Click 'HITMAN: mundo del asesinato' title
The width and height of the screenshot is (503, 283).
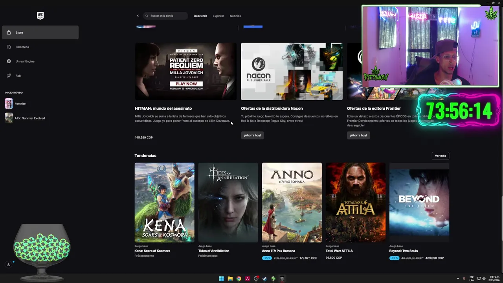(163, 108)
